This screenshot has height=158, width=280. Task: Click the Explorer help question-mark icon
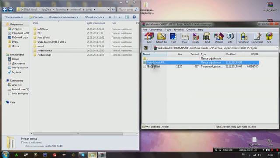point(134,17)
